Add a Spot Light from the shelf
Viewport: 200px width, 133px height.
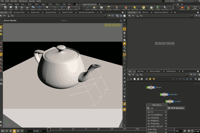(101, 8)
